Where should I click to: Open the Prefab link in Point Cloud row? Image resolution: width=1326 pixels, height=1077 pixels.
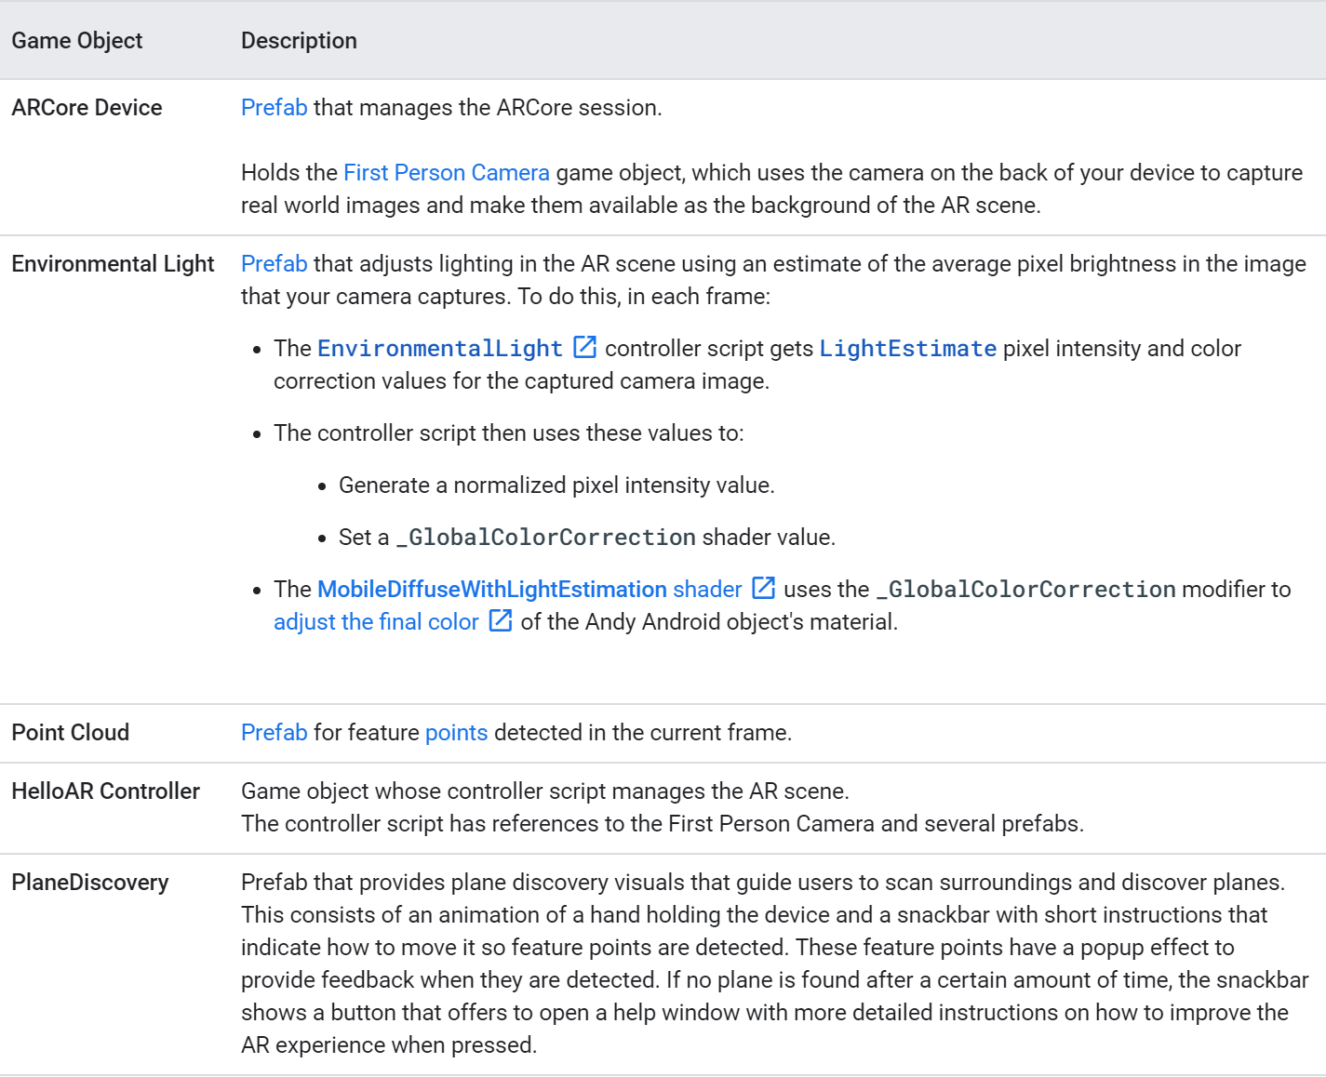click(x=274, y=733)
